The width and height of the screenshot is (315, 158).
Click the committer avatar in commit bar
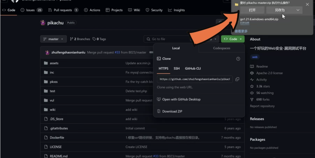pyautogui.click(x=47, y=52)
